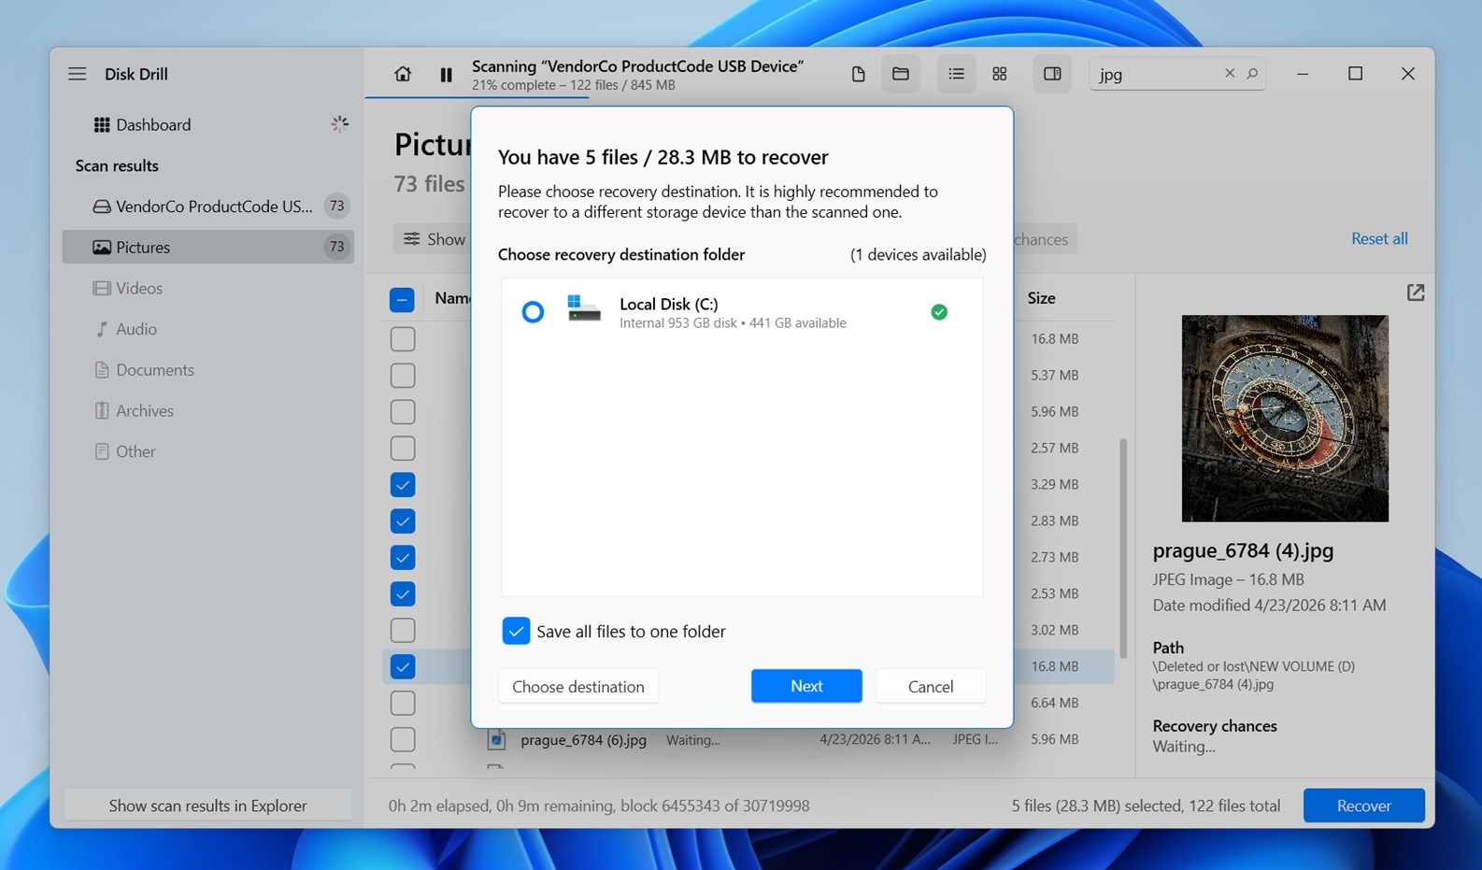Click the Pictures count badge 73

pyautogui.click(x=336, y=247)
